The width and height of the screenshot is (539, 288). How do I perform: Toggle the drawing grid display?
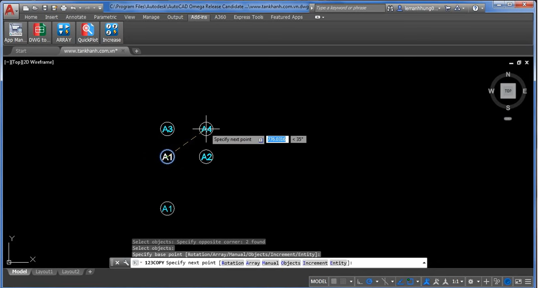[x=334, y=281]
